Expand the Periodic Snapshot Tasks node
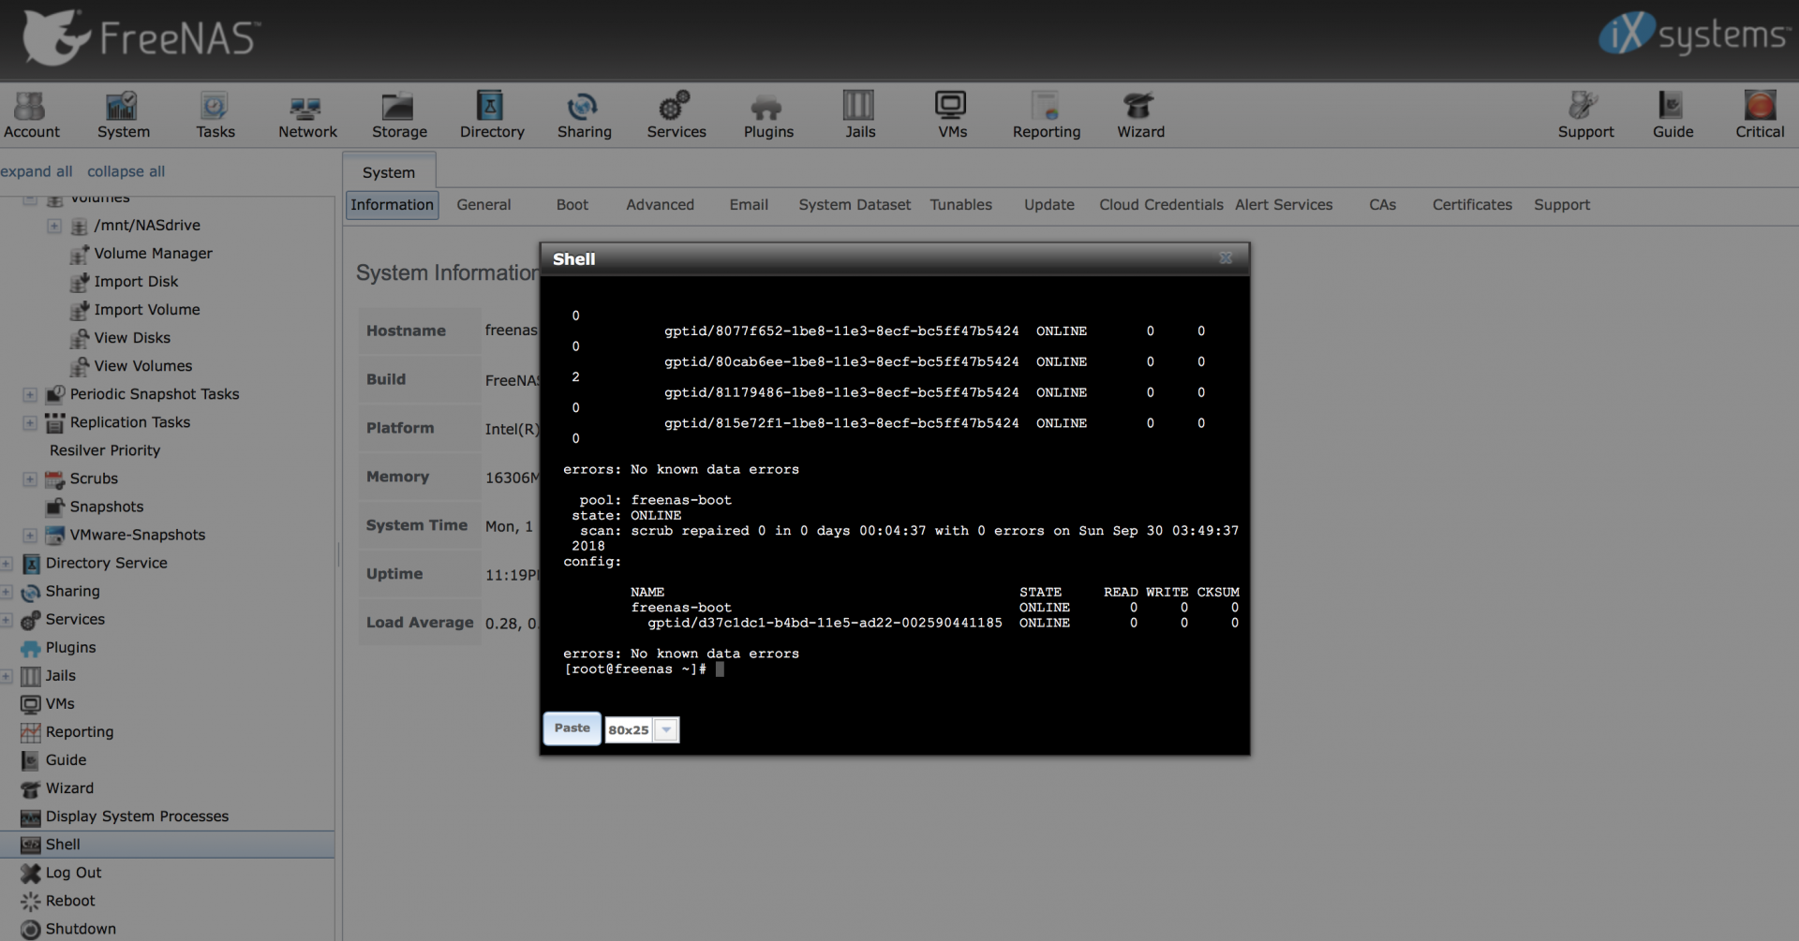 pos(30,394)
